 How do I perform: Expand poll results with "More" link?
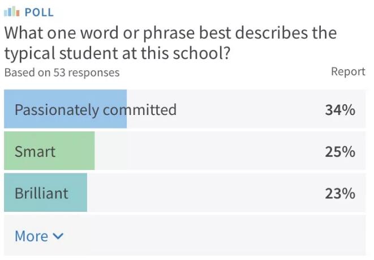click(x=32, y=236)
